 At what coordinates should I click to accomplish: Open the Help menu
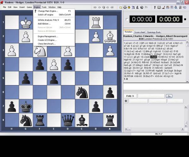coord(59,7)
